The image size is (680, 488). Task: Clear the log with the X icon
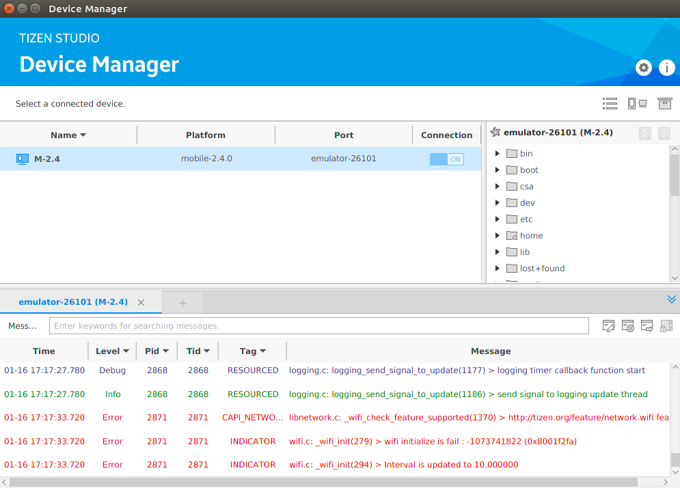628,326
